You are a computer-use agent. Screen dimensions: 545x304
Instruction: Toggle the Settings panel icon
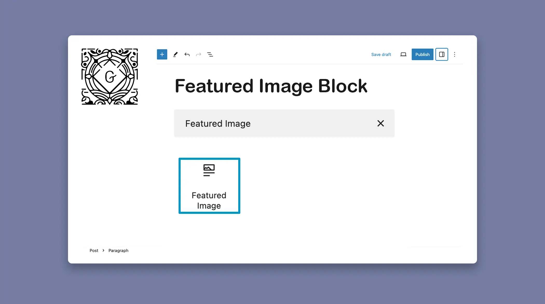tap(441, 54)
